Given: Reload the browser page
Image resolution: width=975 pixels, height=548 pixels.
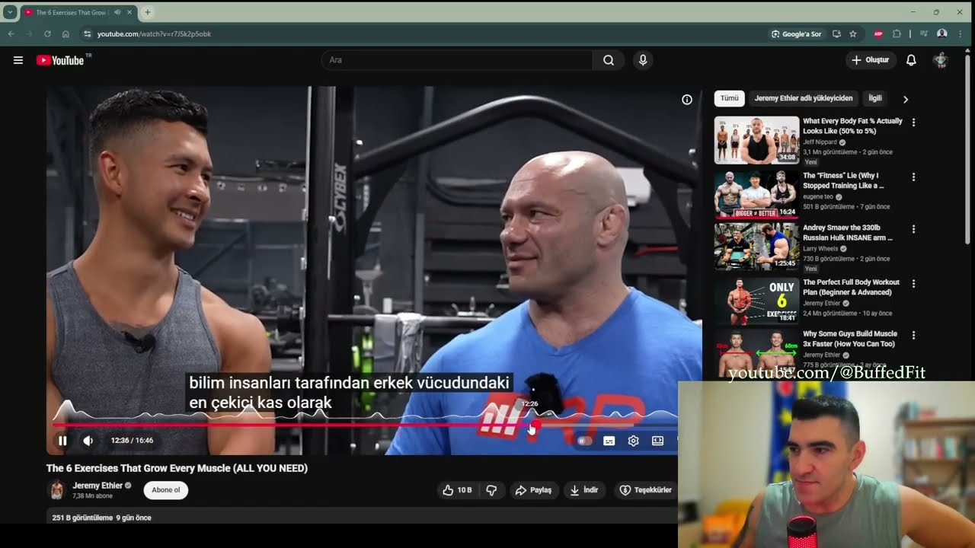Looking at the screenshot, I should tap(47, 33).
